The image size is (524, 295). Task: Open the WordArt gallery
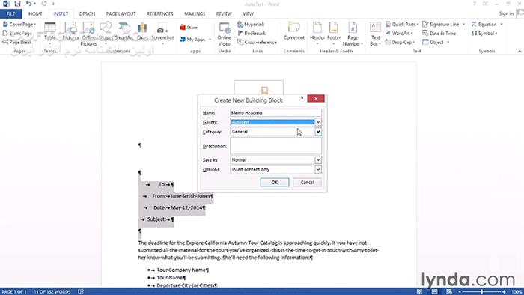point(399,34)
